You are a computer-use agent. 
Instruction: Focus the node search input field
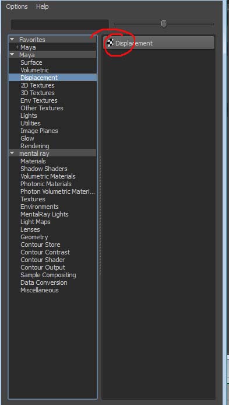59,25
